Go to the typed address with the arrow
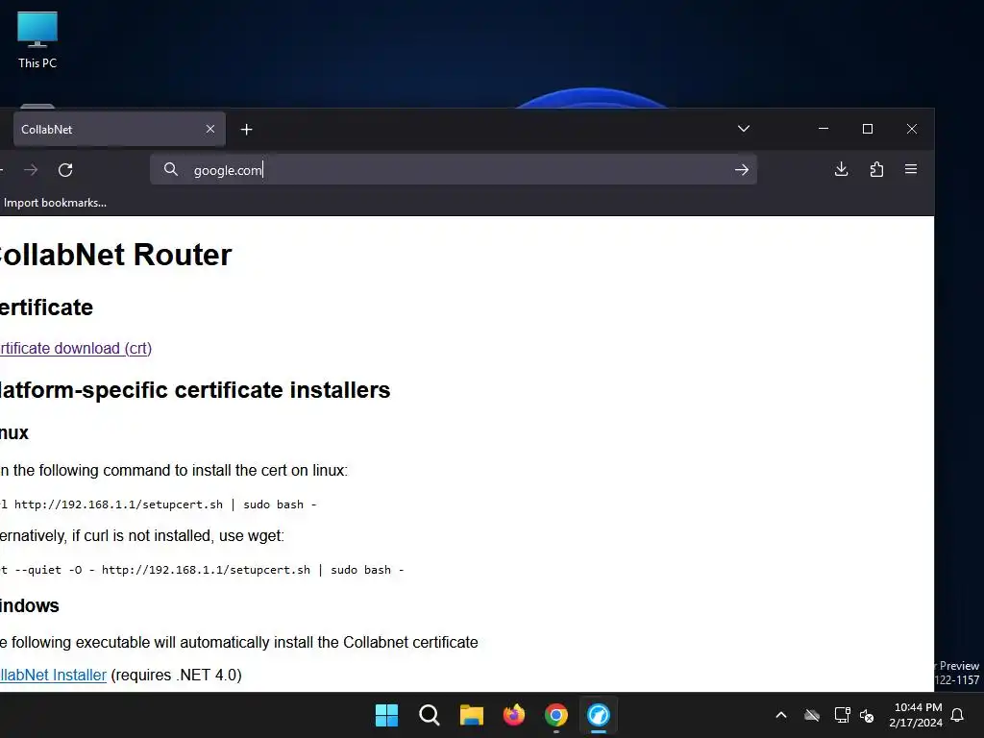 click(742, 169)
